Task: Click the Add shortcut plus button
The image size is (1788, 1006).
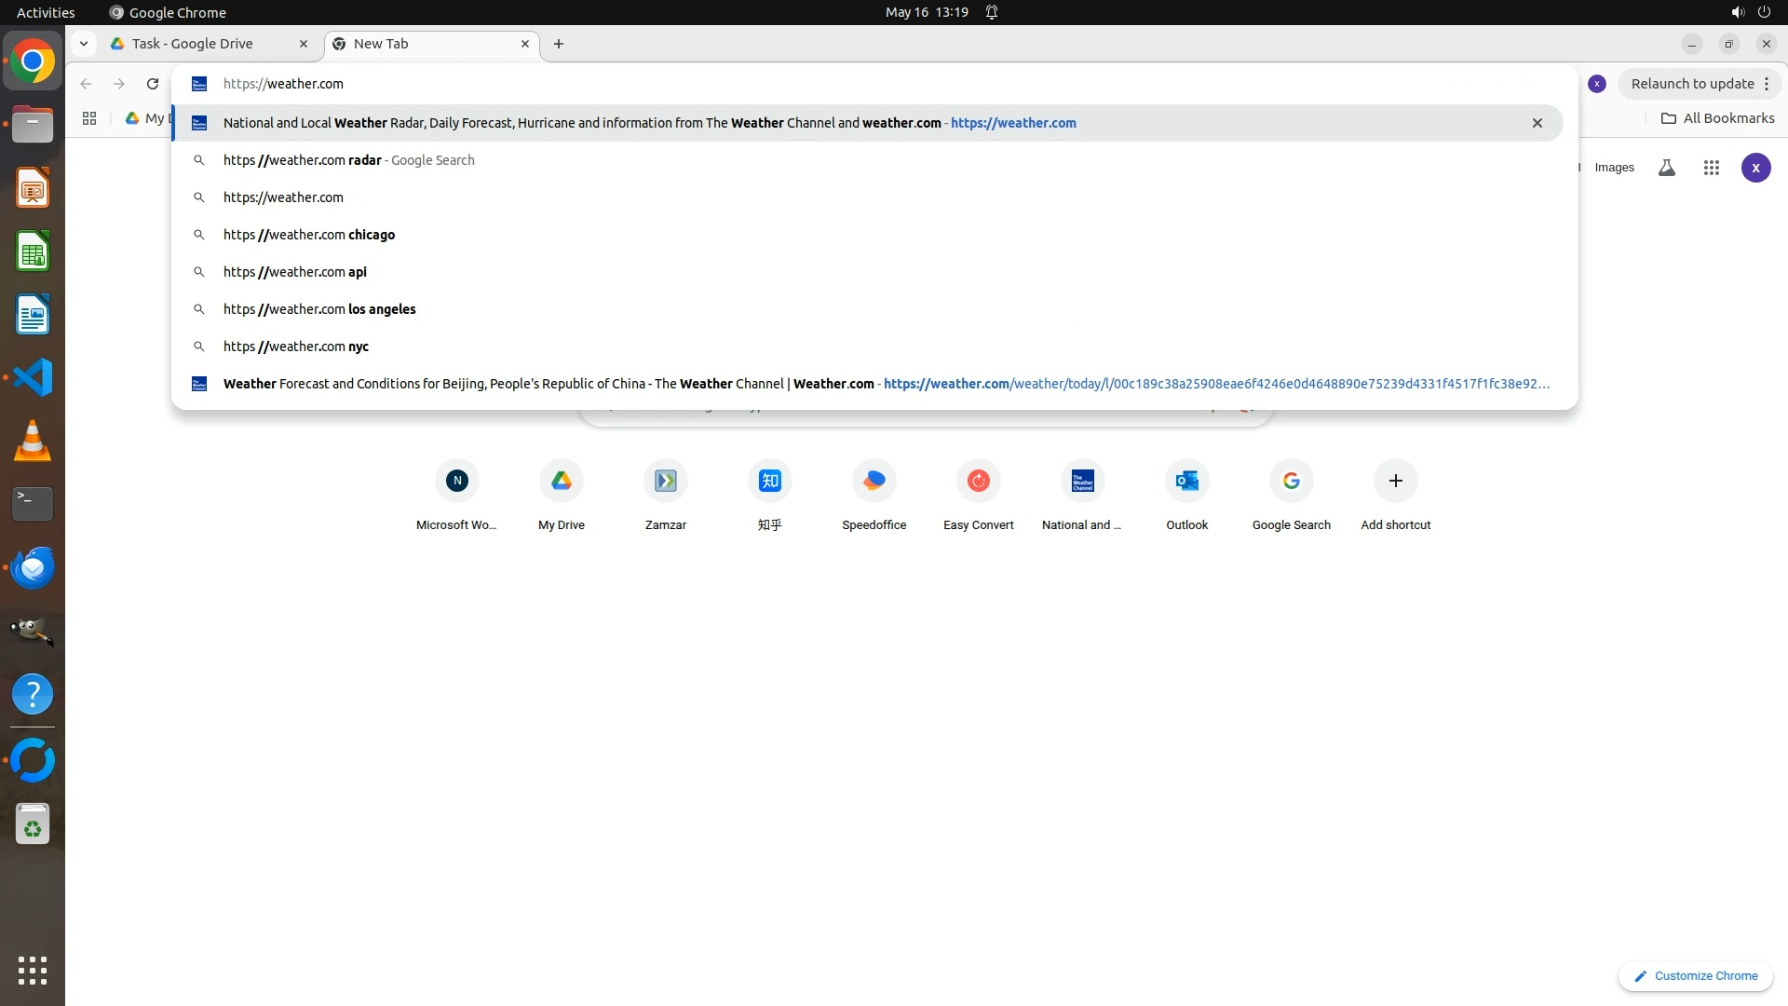Action: [1395, 481]
